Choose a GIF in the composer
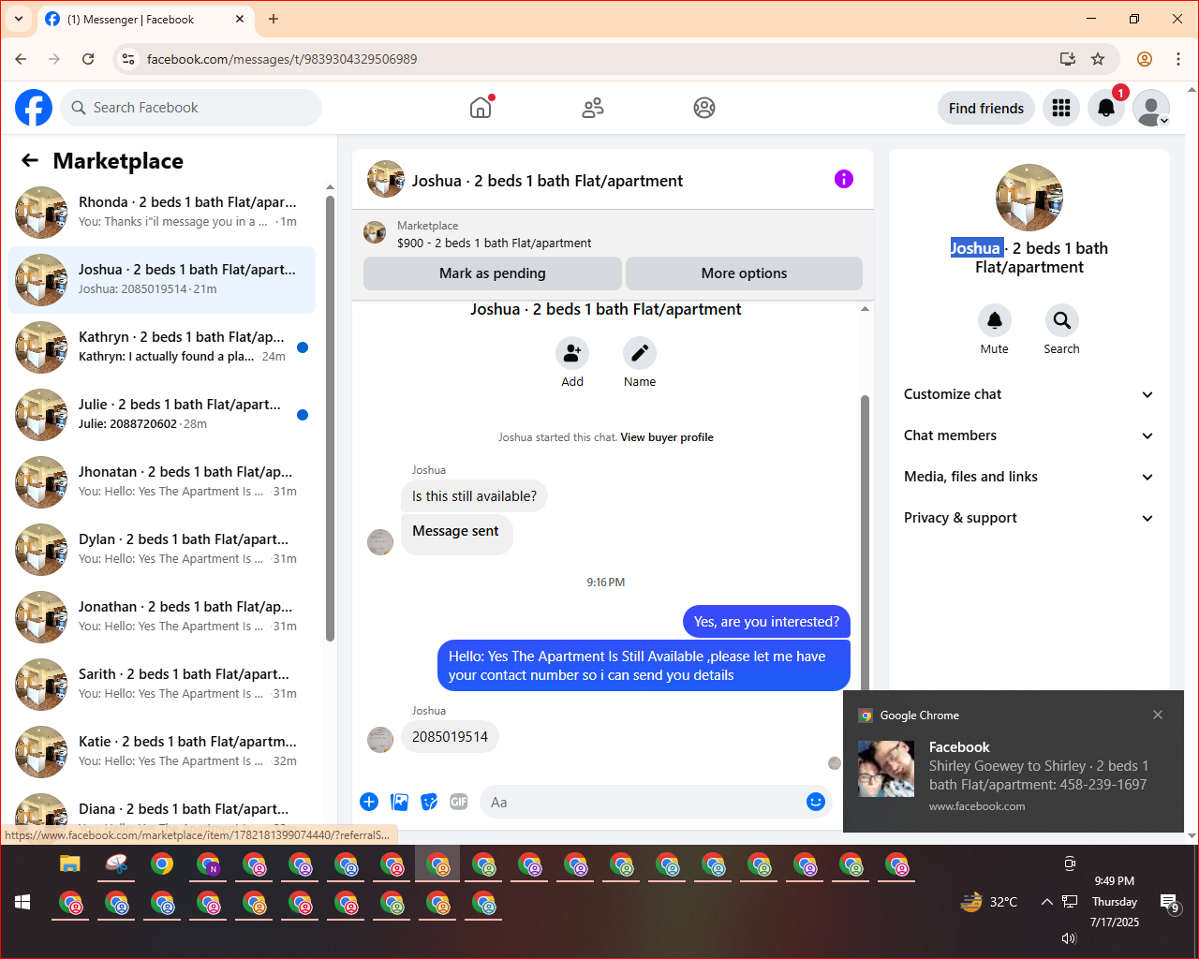This screenshot has height=959, width=1199. pyautogui.click(x=459, y=802)
